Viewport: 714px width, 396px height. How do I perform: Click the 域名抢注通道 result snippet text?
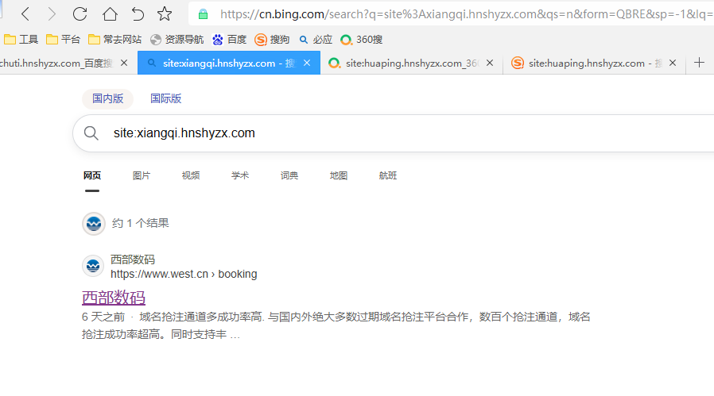[x=336, y=325]
